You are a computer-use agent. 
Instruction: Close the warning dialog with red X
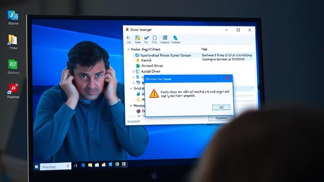(x=227, y=78)
